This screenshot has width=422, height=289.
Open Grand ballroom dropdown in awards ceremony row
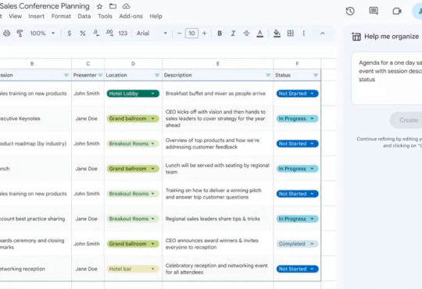[x=133, y=244]
